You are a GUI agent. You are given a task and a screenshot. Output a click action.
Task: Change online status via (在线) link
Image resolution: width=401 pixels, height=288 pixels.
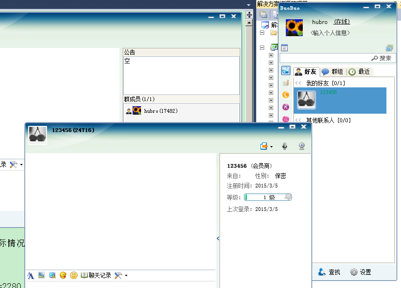(x=342, y=22)
